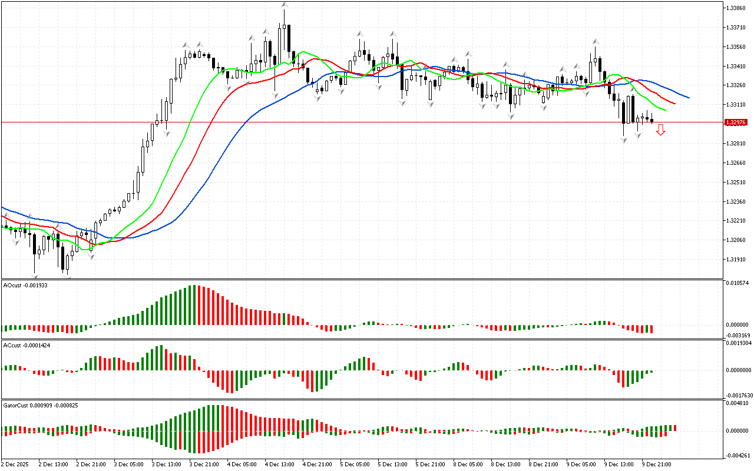Select the fractal up arrow above the 9 Dec peak
This screenshot has height=471, width=754.
596,42
